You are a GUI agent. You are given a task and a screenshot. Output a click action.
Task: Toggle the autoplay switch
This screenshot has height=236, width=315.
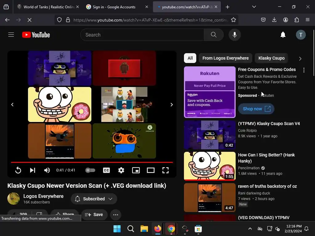(x=90, y=170)
